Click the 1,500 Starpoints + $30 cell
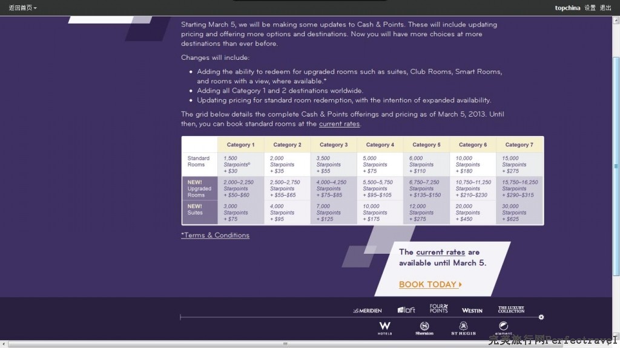 click(x=240, y=164)
